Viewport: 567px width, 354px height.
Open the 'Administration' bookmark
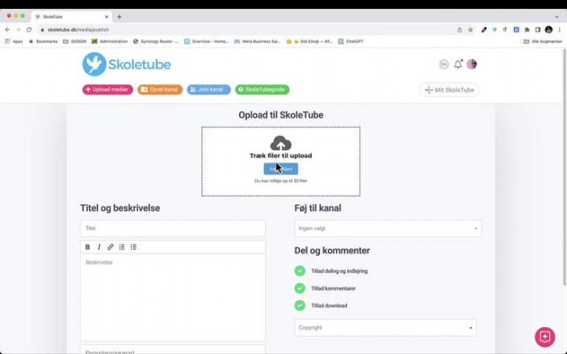[110, 41]
